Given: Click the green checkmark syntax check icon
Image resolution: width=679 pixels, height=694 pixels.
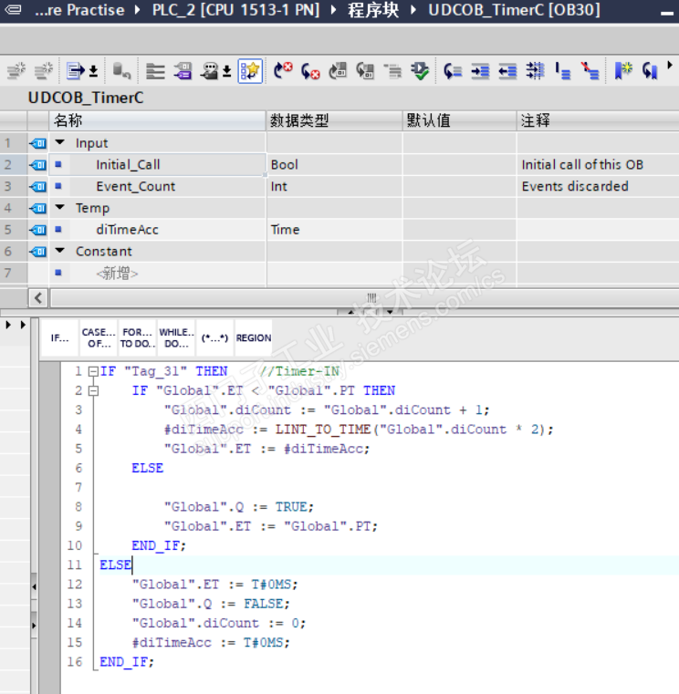Looking at the screenshot, I should pos(420,71).
